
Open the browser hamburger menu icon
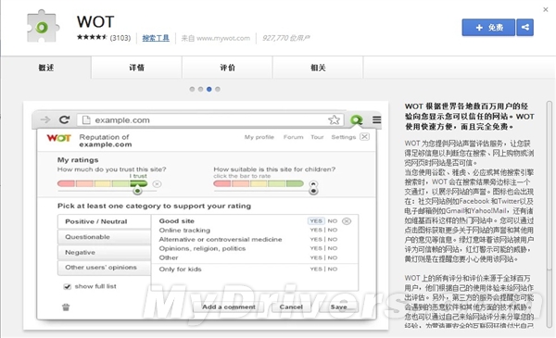click(x=376, y=120)
